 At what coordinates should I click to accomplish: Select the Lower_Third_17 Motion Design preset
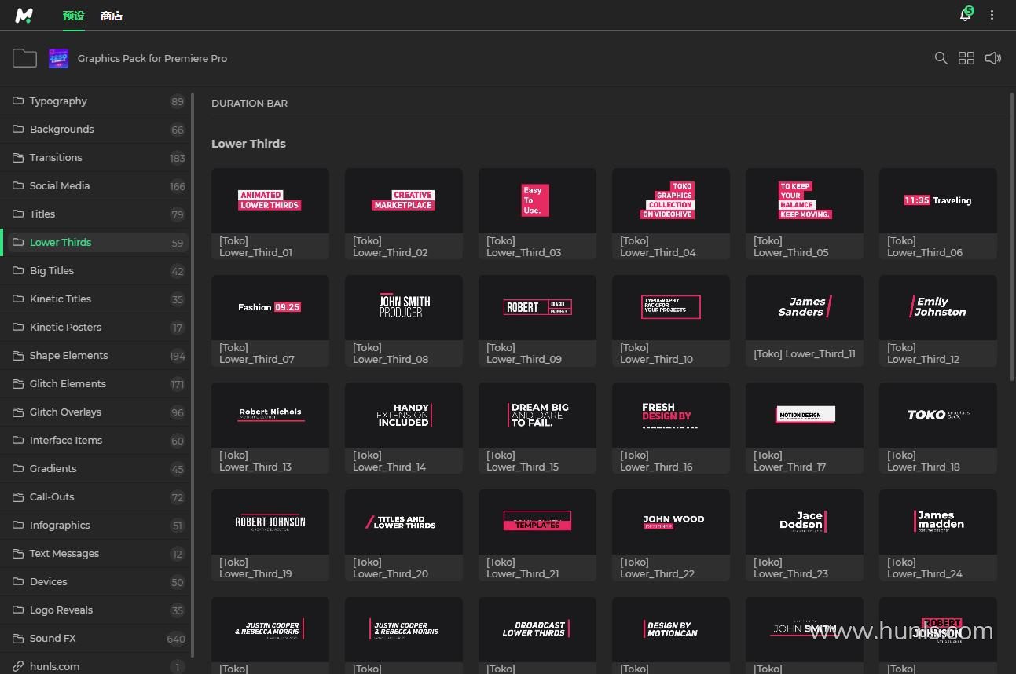pos(805,428)
